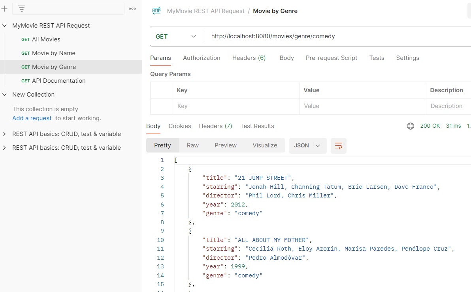Viewport: 471px width, 292px height.
Task: Open the Authorization tab
Action: point(202,58)
